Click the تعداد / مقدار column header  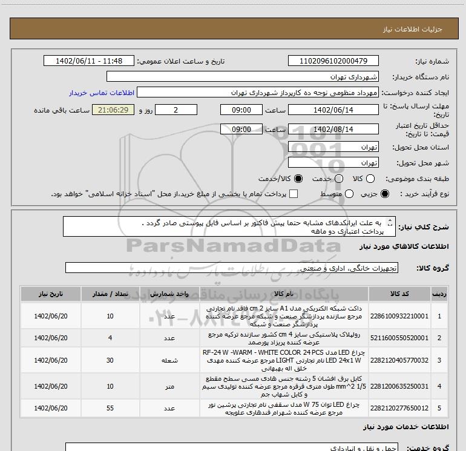(110, 294)
